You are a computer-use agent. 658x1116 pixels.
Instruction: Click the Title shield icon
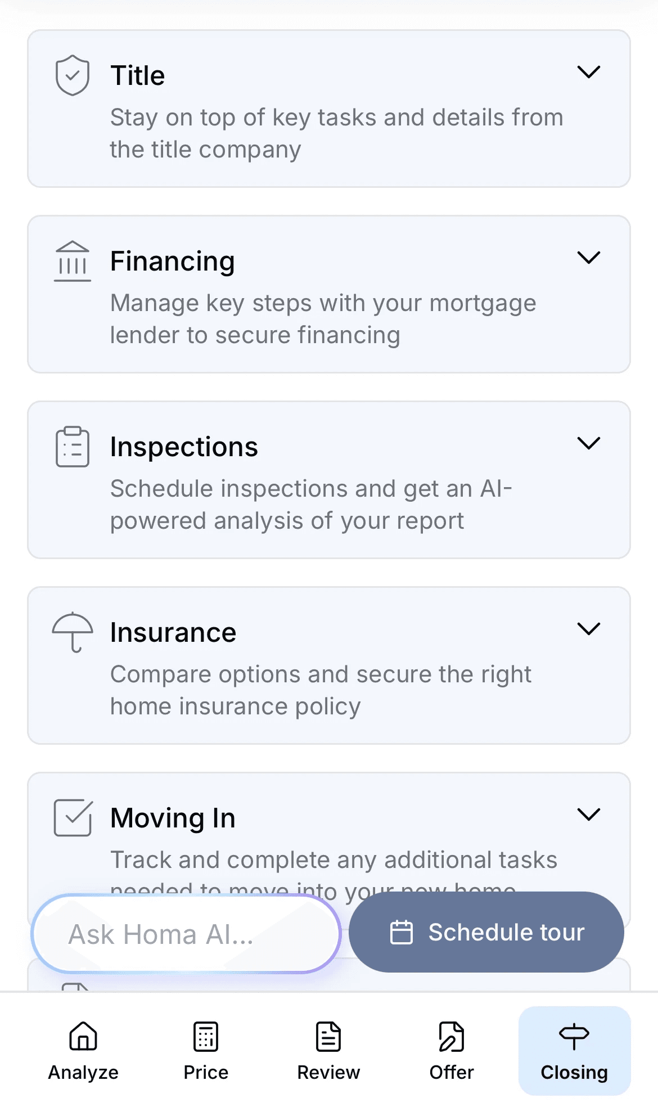coord(73,75)
